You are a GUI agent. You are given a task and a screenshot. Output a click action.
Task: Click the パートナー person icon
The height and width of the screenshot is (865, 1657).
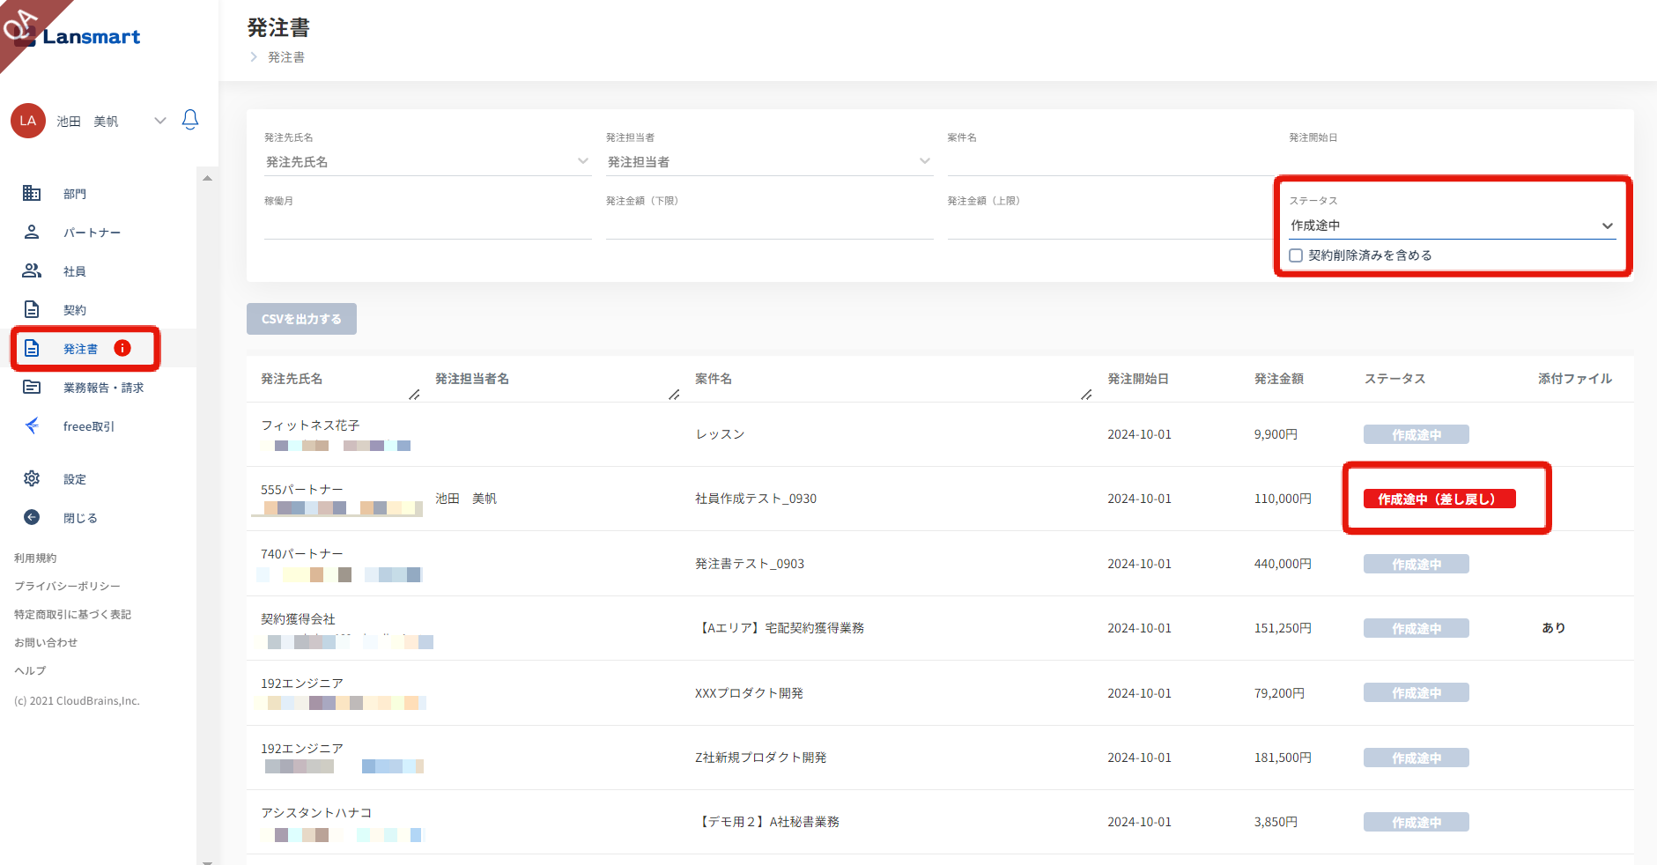click(32, 232)
